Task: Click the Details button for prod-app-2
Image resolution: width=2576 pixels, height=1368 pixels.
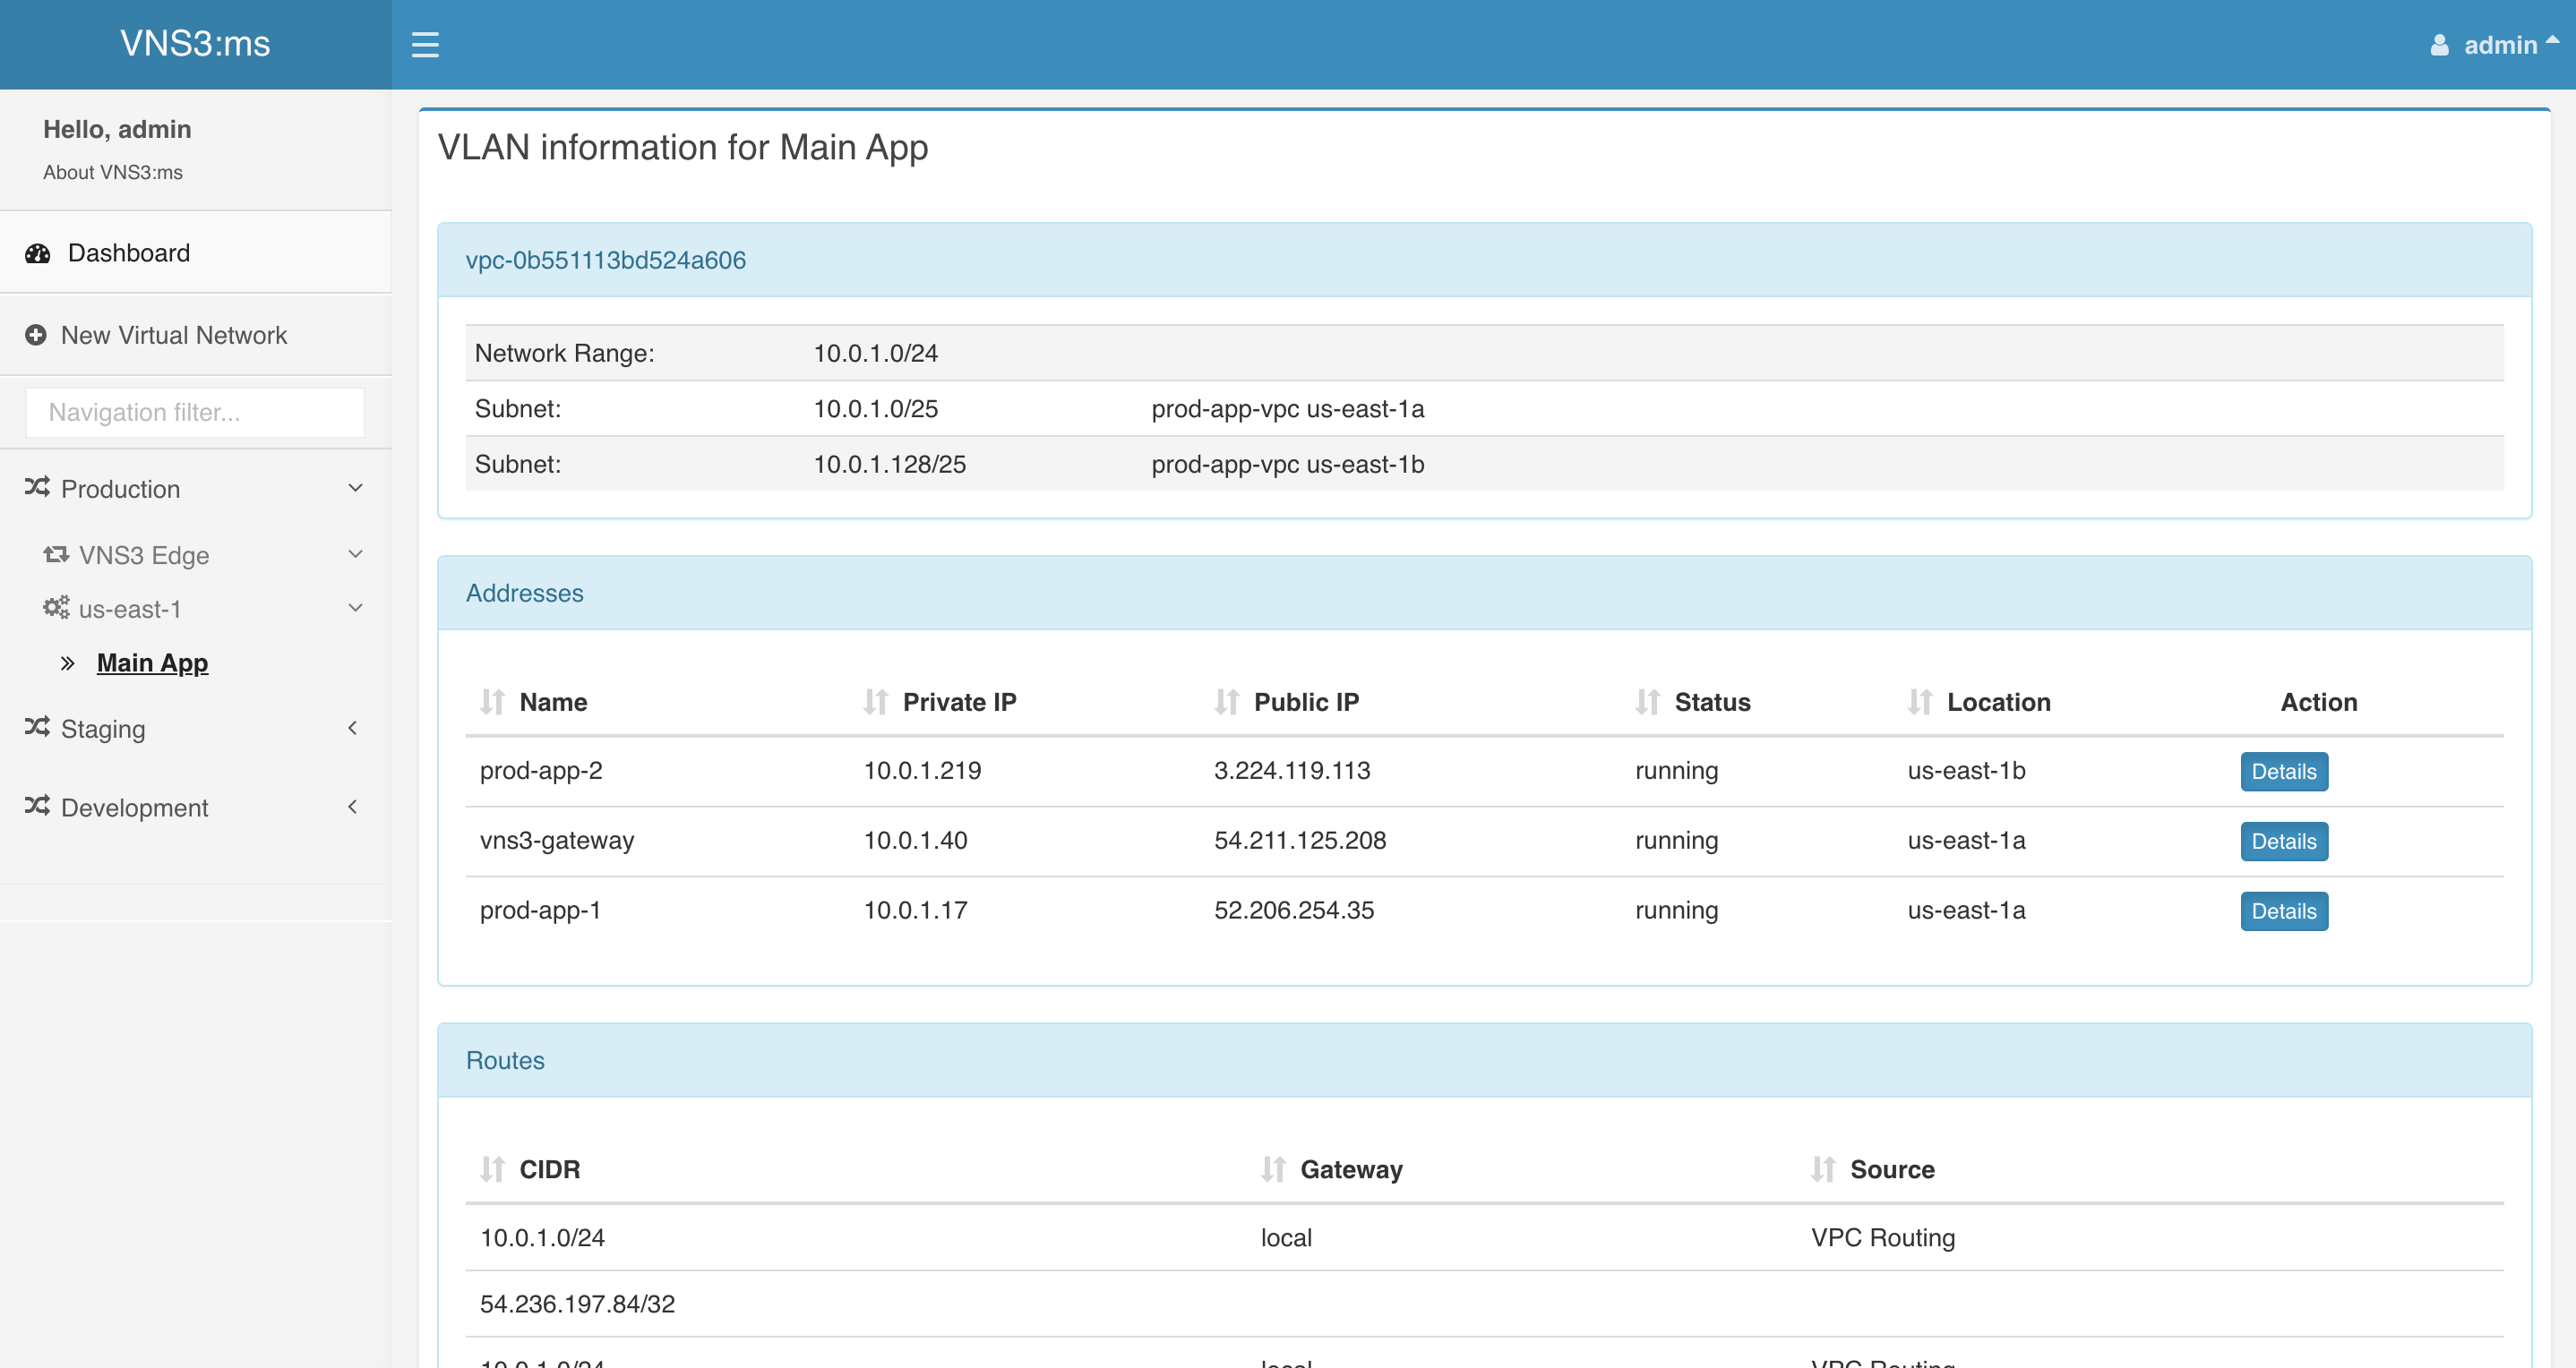Action: [2283, 770]
